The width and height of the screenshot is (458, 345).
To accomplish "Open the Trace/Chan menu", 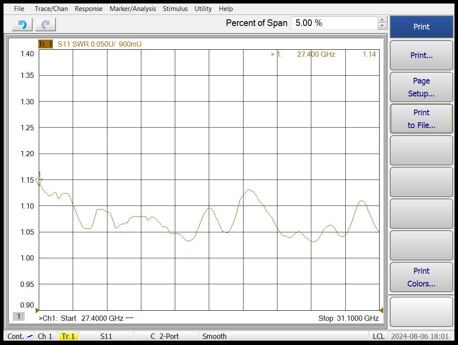I will point(51,8).
